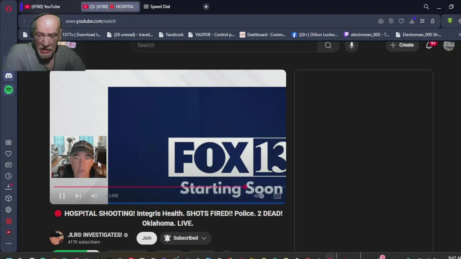This screenshot has height=259, width=461.
Task: Click the green download arrow extension
Action: pos(450,21)
